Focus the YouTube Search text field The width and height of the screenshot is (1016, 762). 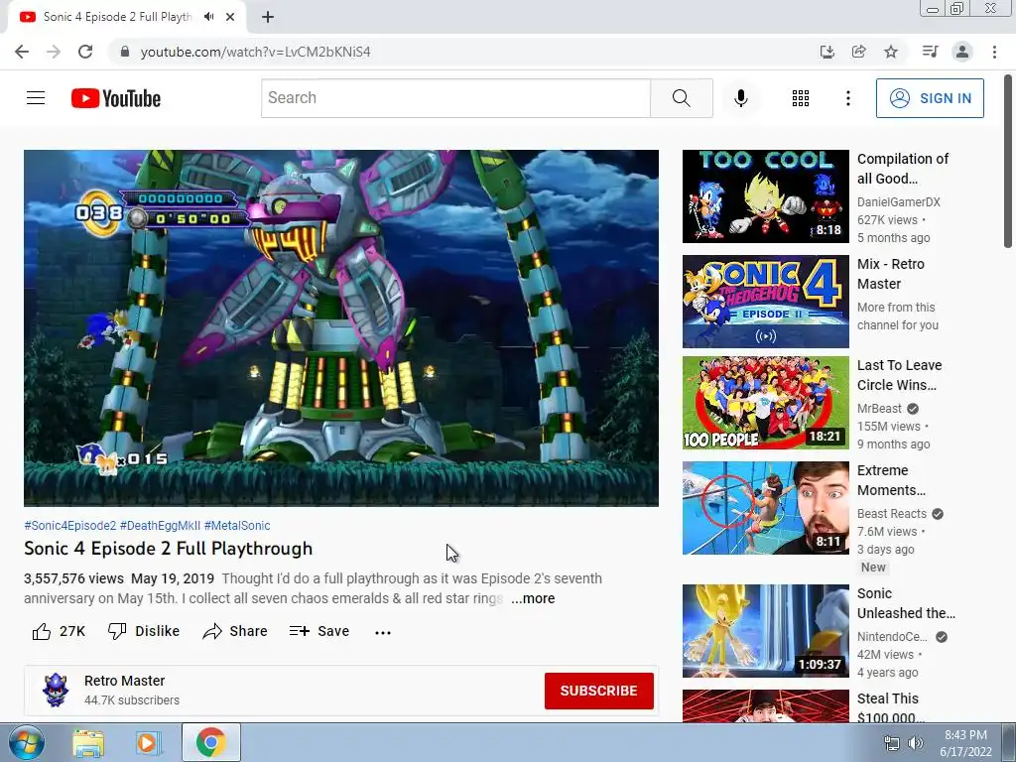click(x=455, y=98)
